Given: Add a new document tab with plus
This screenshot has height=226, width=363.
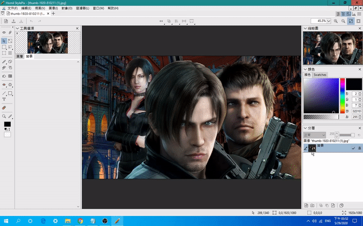Looking at the screenshot, I should 53,14.
